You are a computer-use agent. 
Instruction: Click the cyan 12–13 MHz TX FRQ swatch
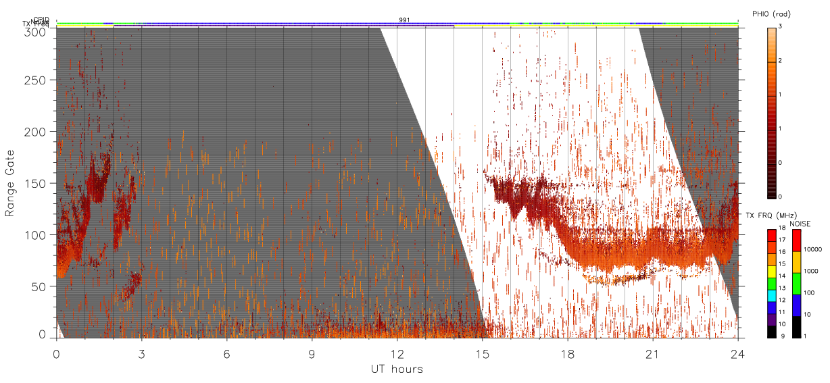tap(771, 296)
